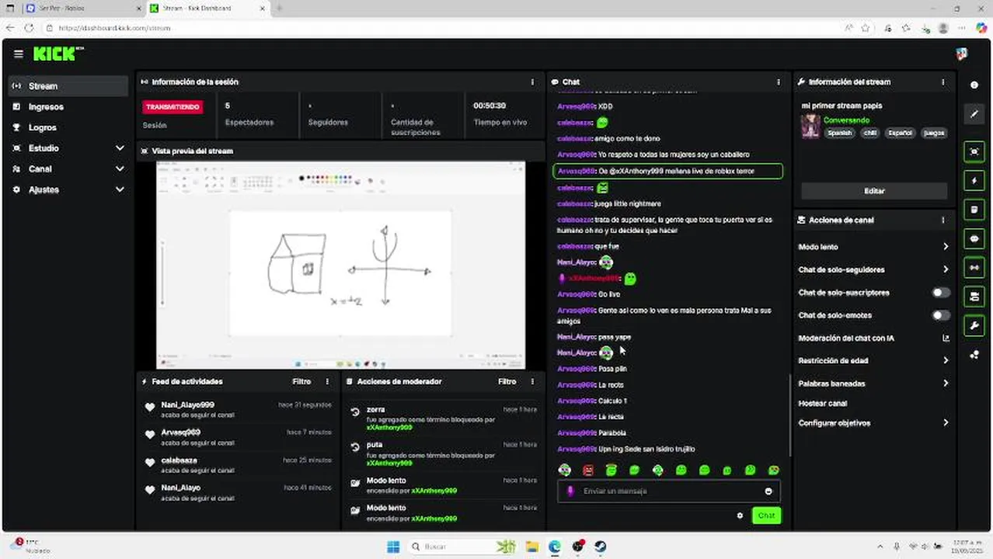
Task: Click Hostear canal
Action: pos(823,404)
